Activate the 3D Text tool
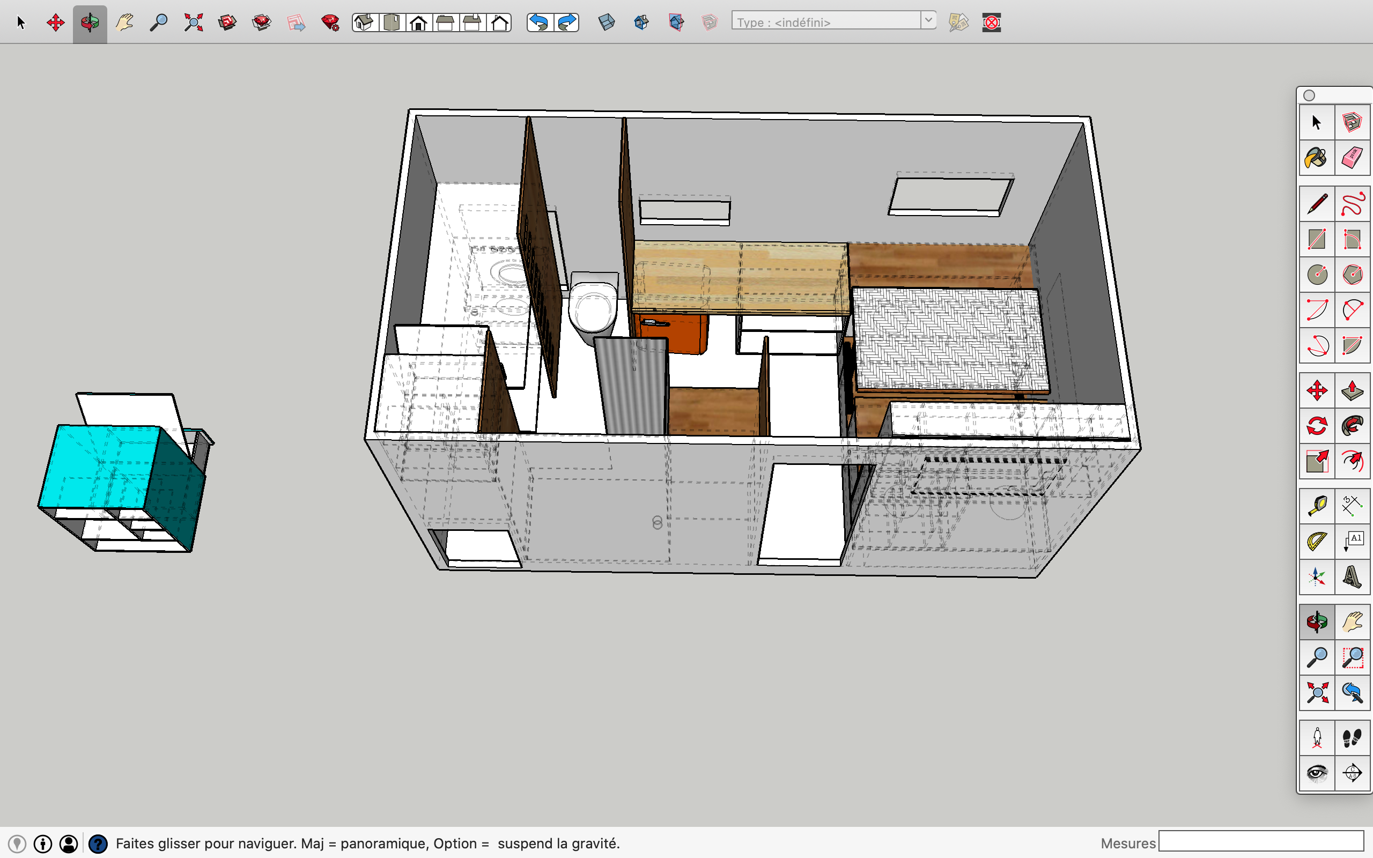This screenshot has width=1373, height=858. tap(1352, 577)
